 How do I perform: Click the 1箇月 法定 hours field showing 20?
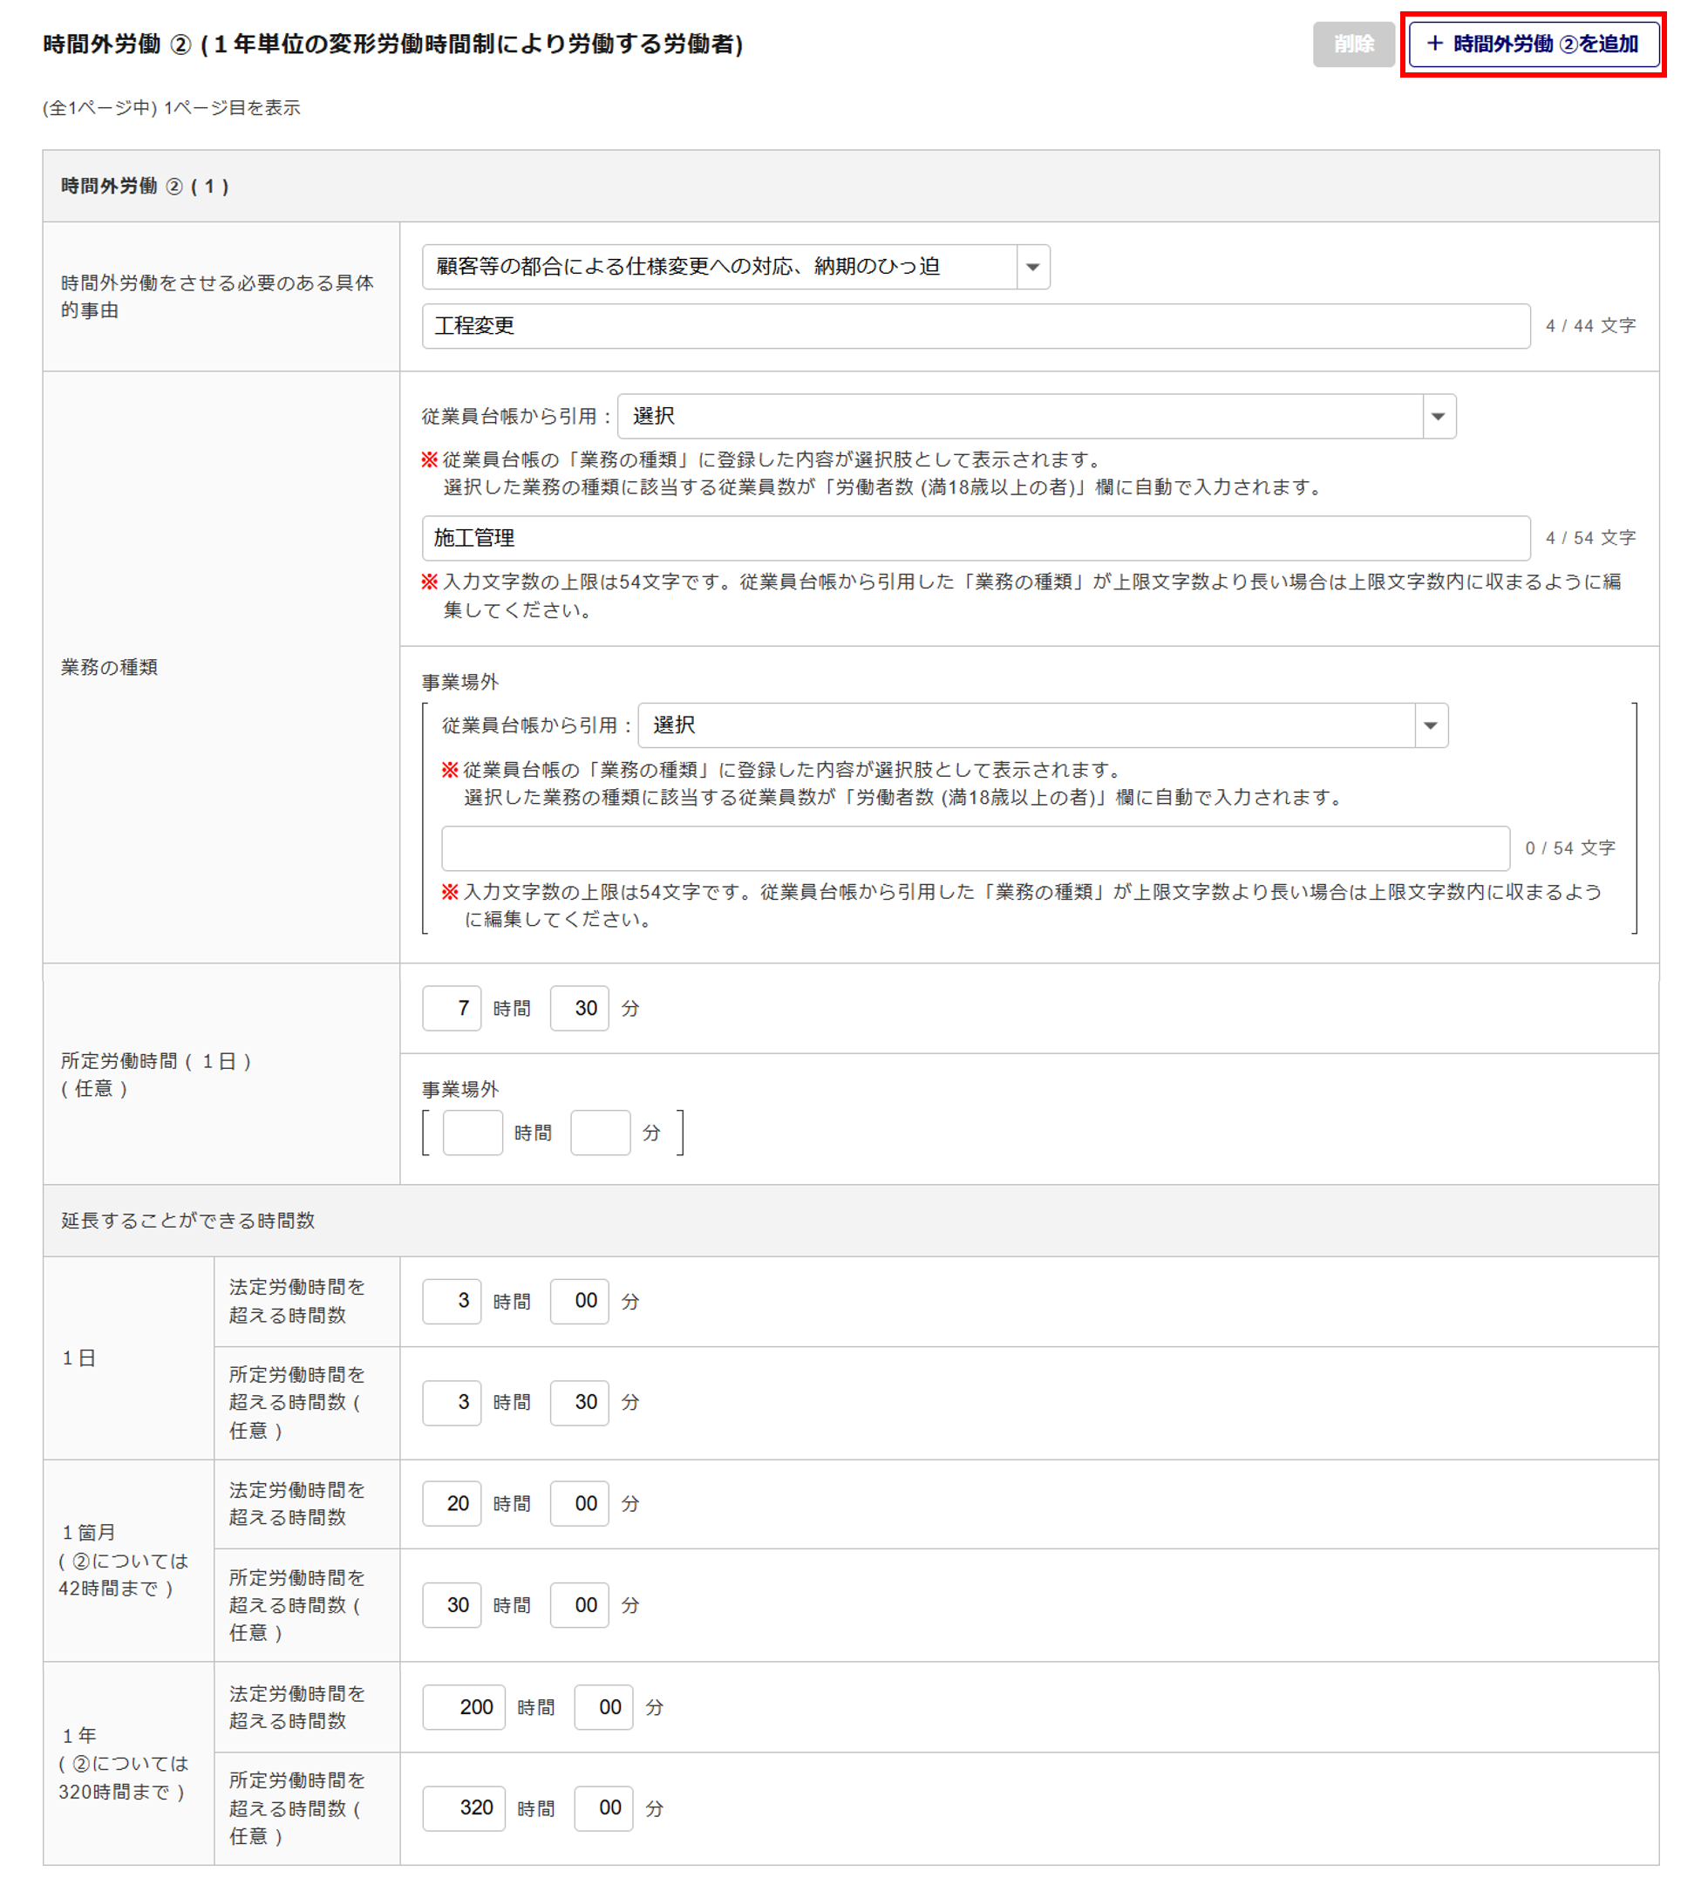tap(452, 1503)
